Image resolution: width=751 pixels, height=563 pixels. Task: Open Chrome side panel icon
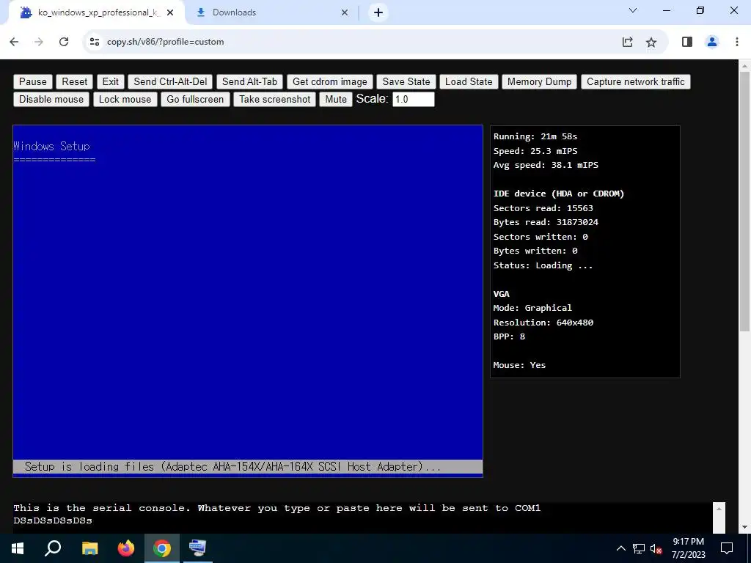pyautogui.click(x=687, y=42)
